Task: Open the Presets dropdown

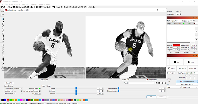Action: 141,83
